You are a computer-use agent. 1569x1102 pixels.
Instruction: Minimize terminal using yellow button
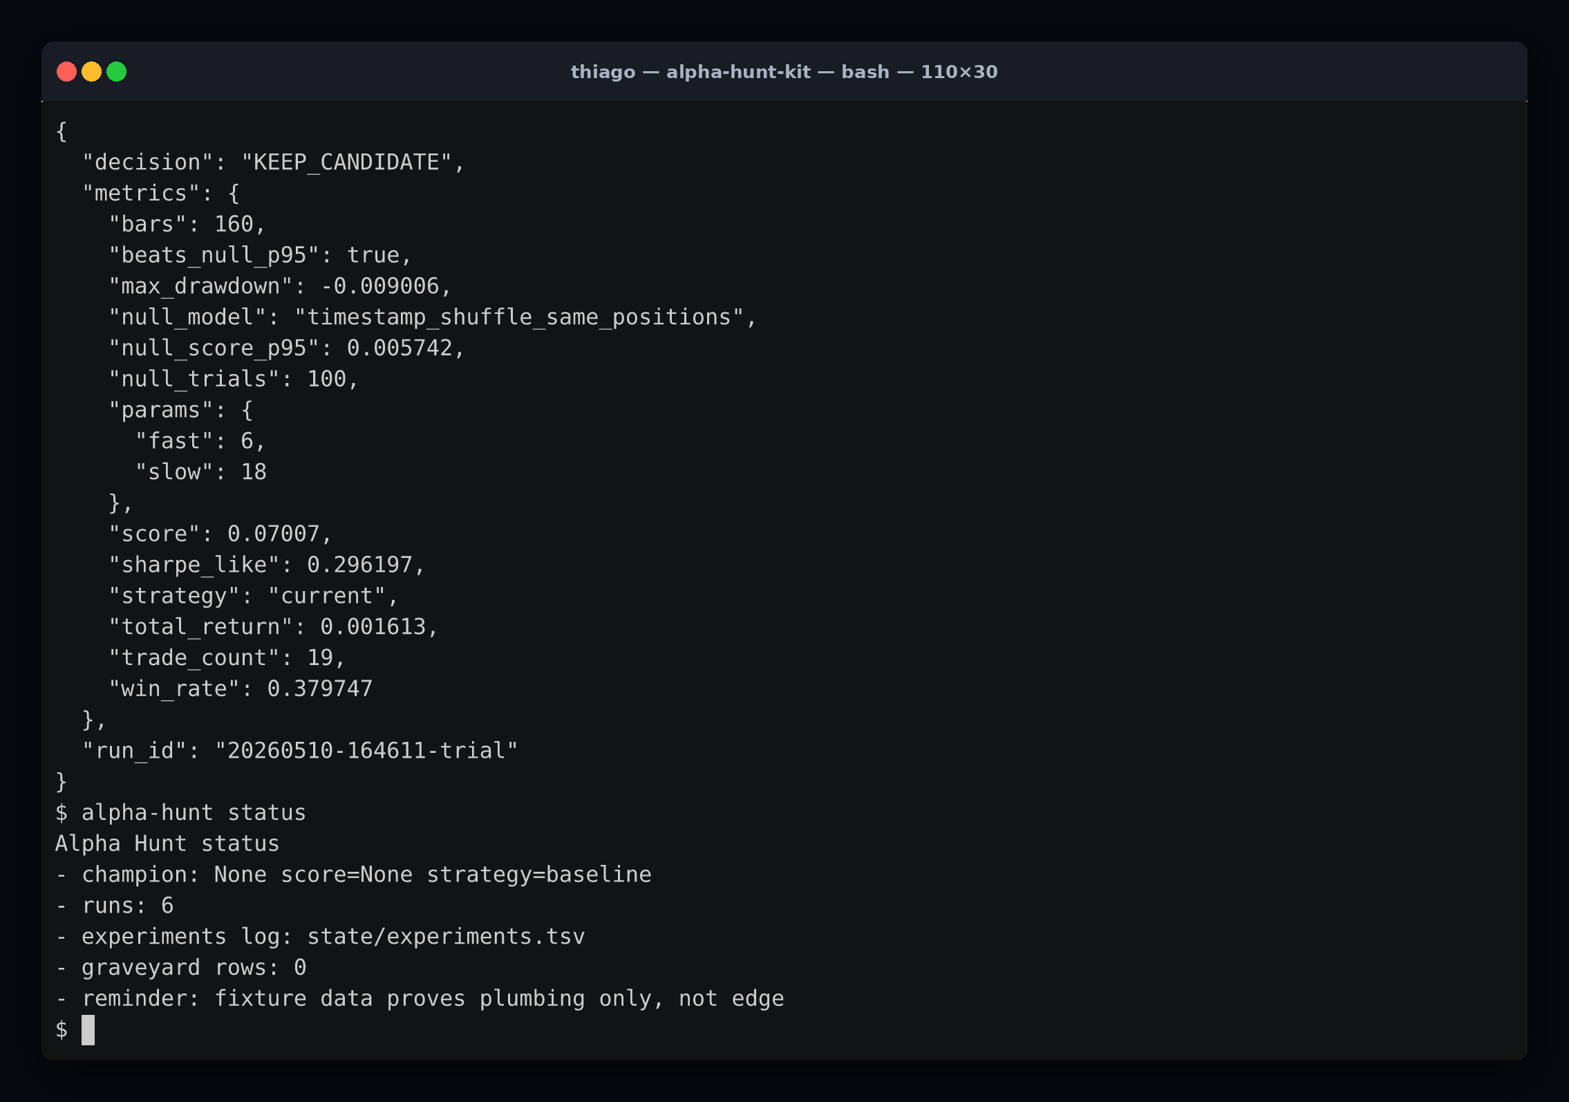tap(91, 72)
